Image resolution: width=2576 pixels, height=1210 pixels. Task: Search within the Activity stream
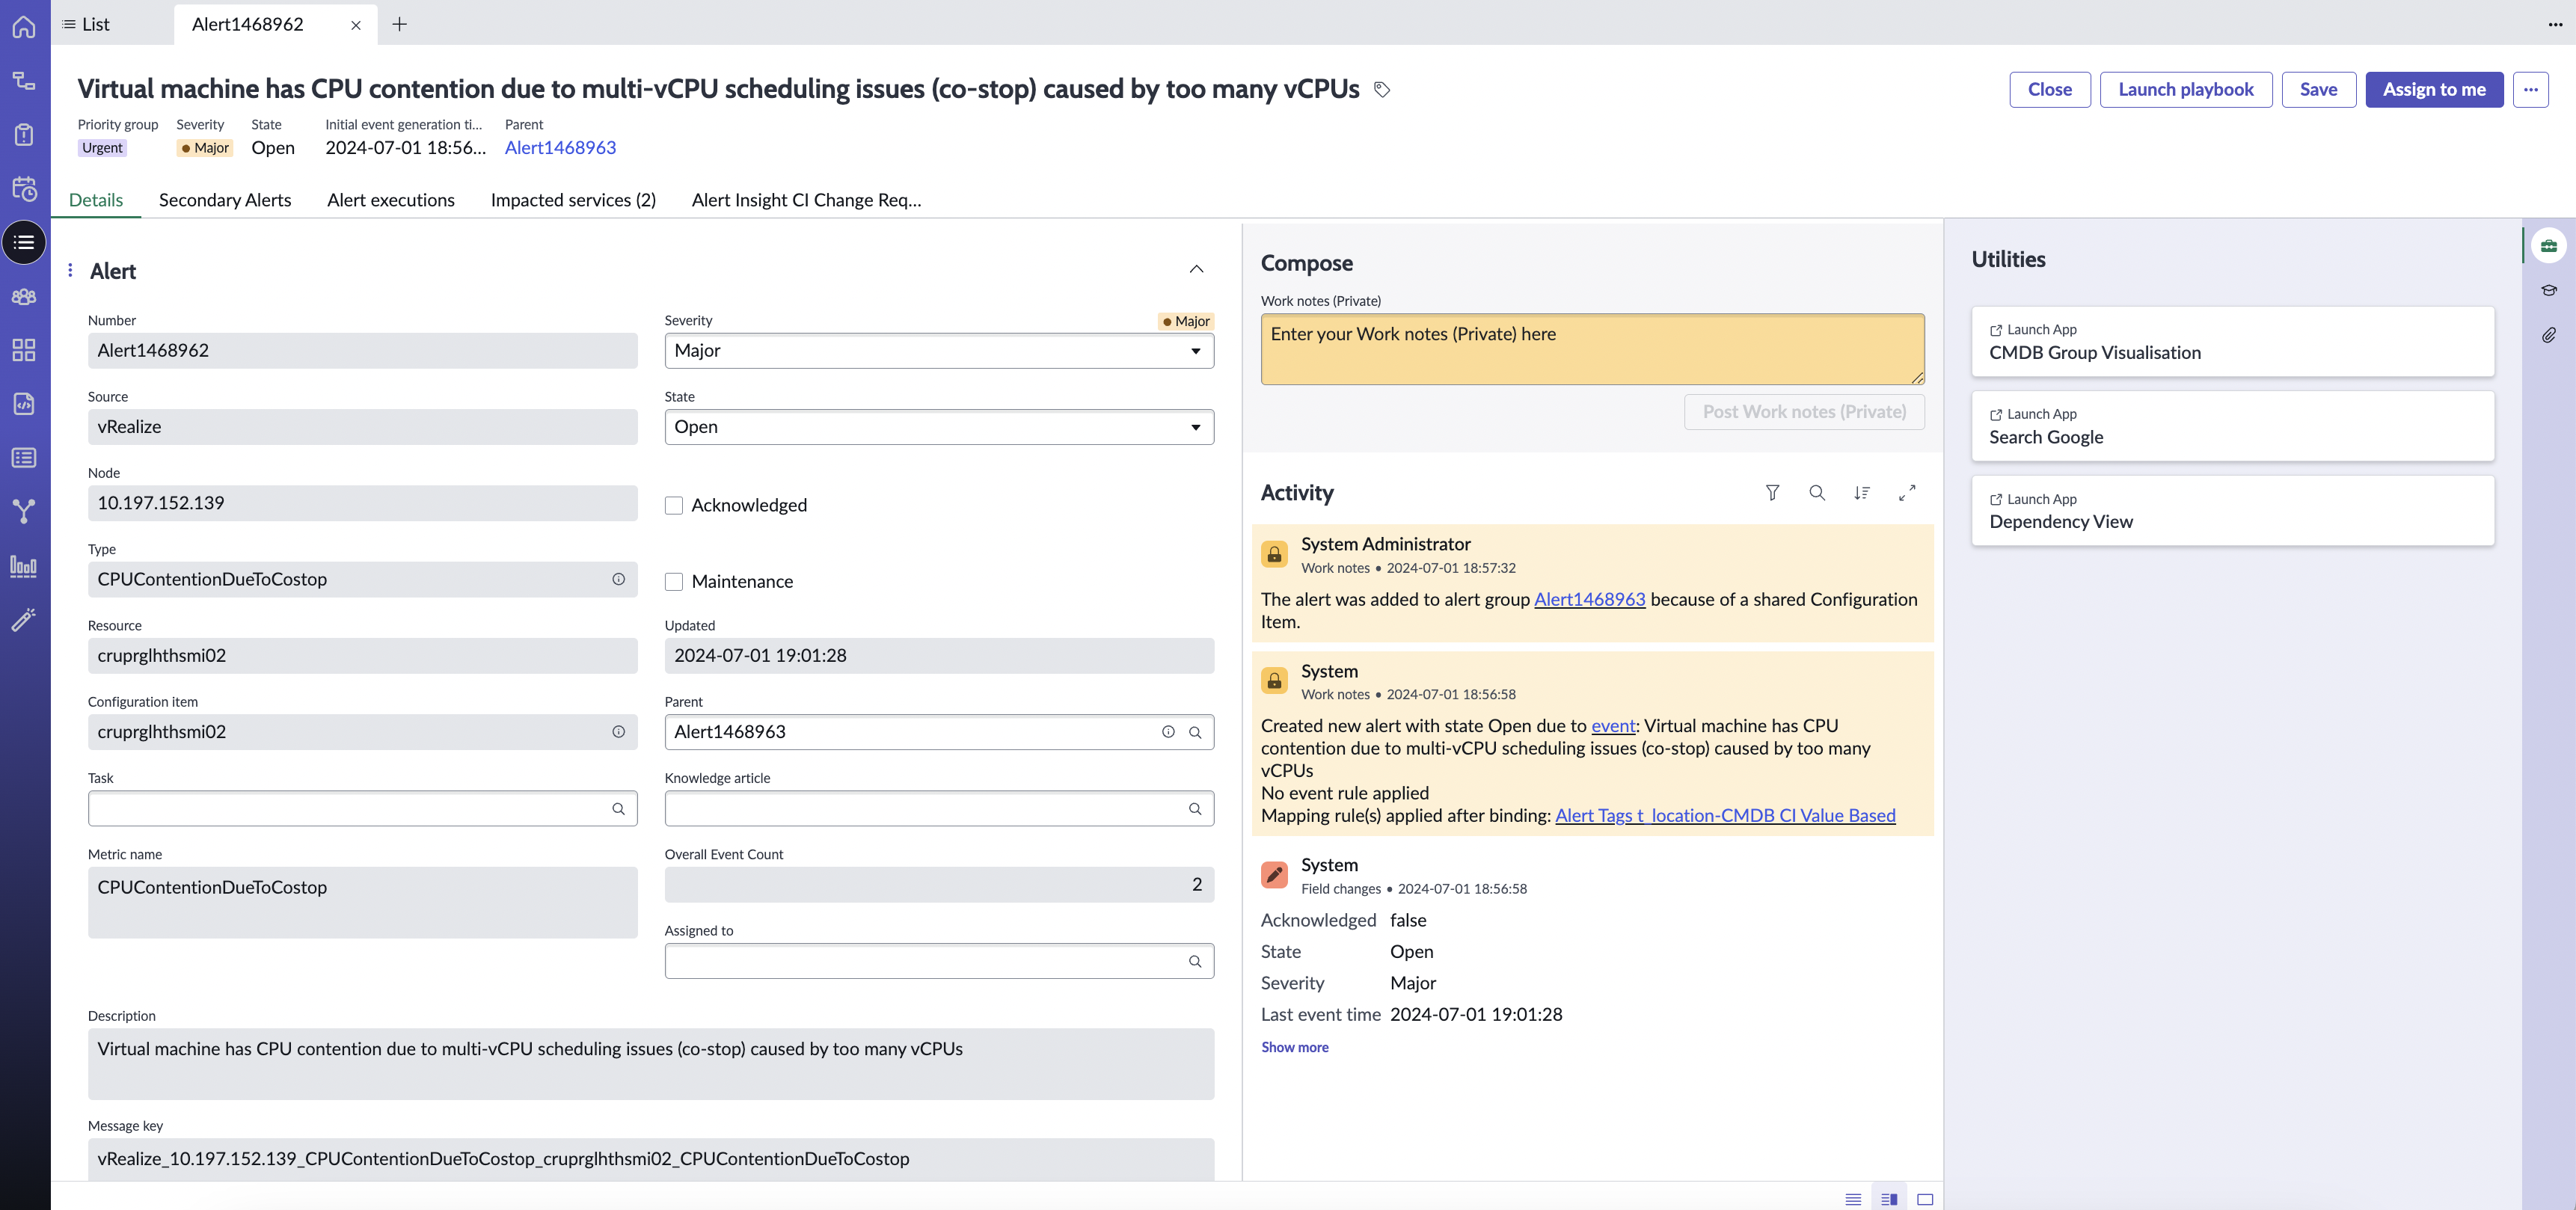(1817, 493)
